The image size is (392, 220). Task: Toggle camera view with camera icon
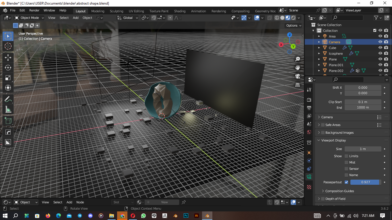[298, 76]
